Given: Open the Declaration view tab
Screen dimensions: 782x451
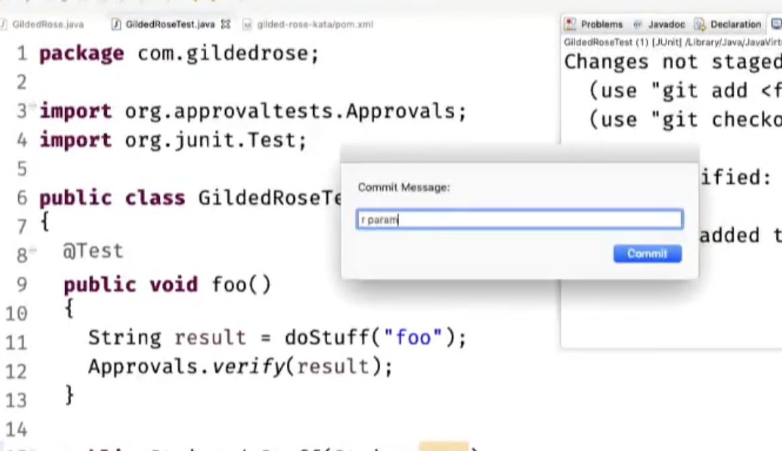Looking at the screenshot, I should point(736,24).
